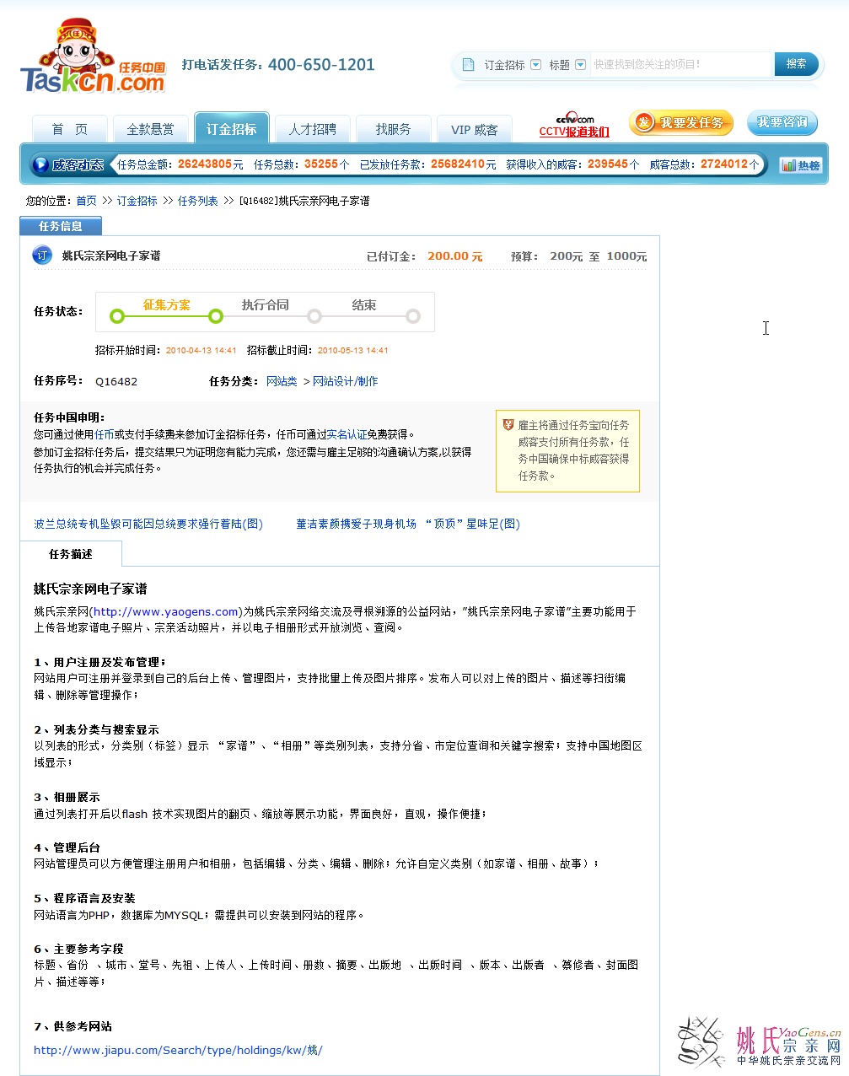Open the 网站设计/制作 category link
The width and height of the screenshot is (849, 1076).
coord(345,381)
